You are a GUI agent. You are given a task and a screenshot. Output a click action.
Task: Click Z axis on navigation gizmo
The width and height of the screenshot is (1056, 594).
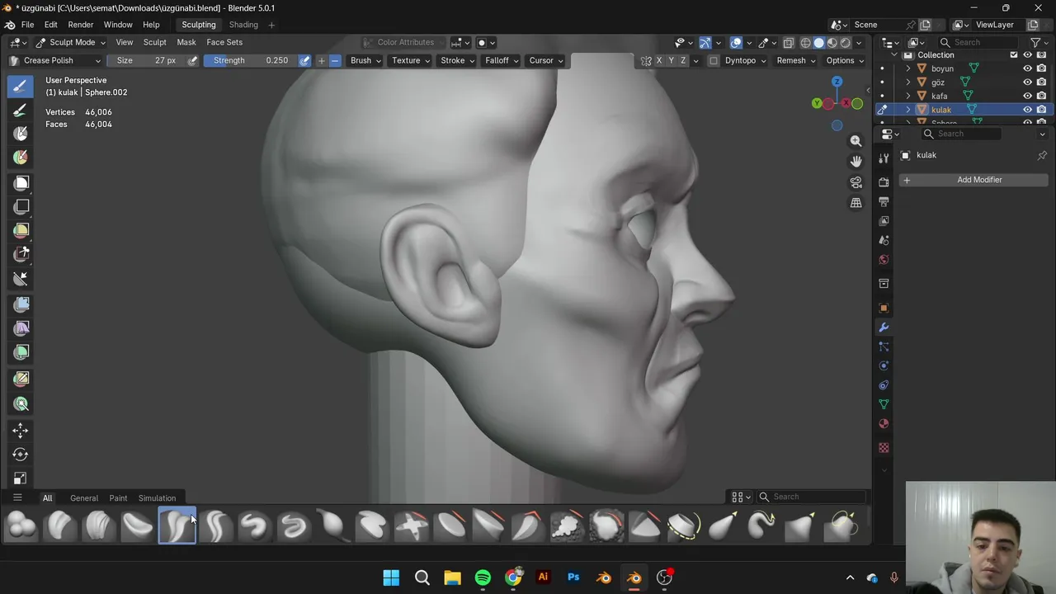tap(837, 82)
